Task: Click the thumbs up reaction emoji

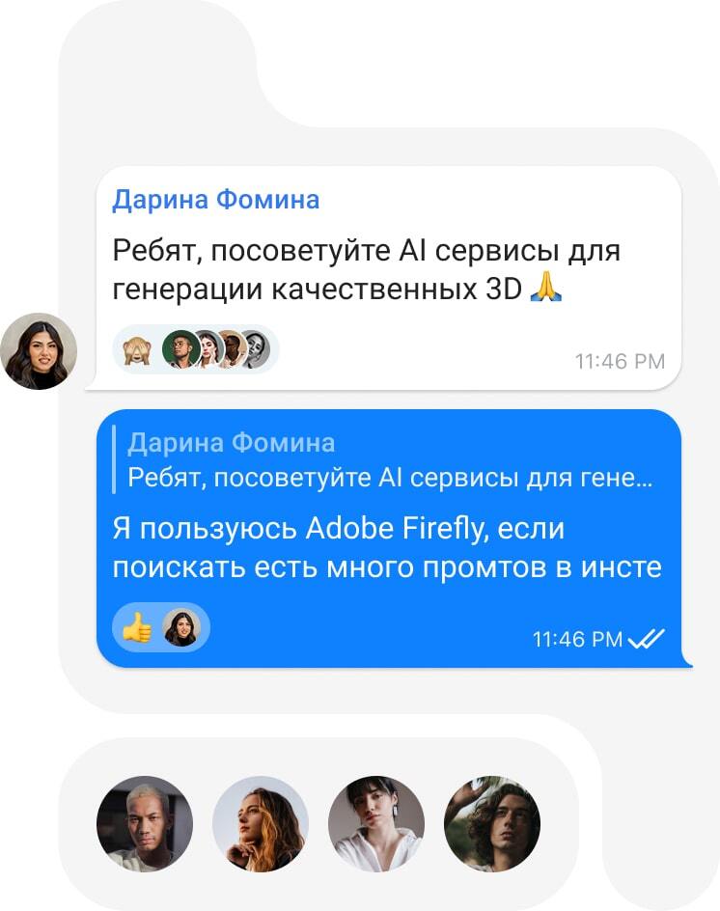Action: tap(137, 627)
